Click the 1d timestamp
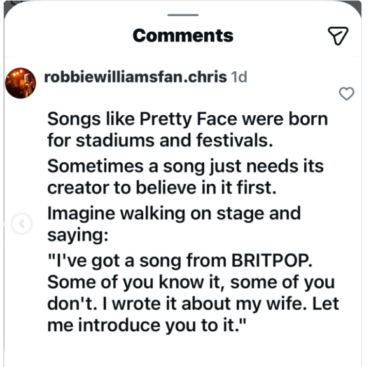The image size is (369, 367). (x=239, y=77)
